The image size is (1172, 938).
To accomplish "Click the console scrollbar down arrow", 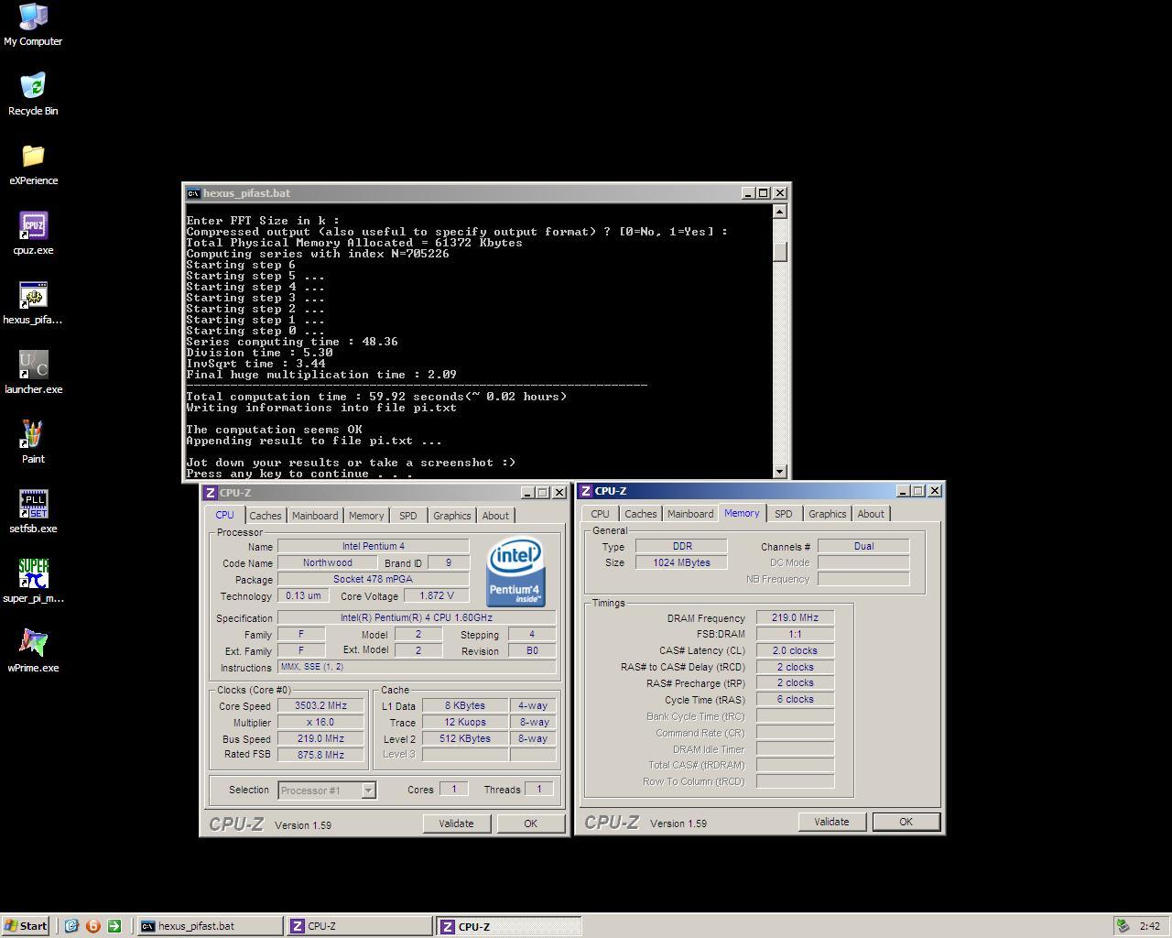I will (x=780, y=472).
